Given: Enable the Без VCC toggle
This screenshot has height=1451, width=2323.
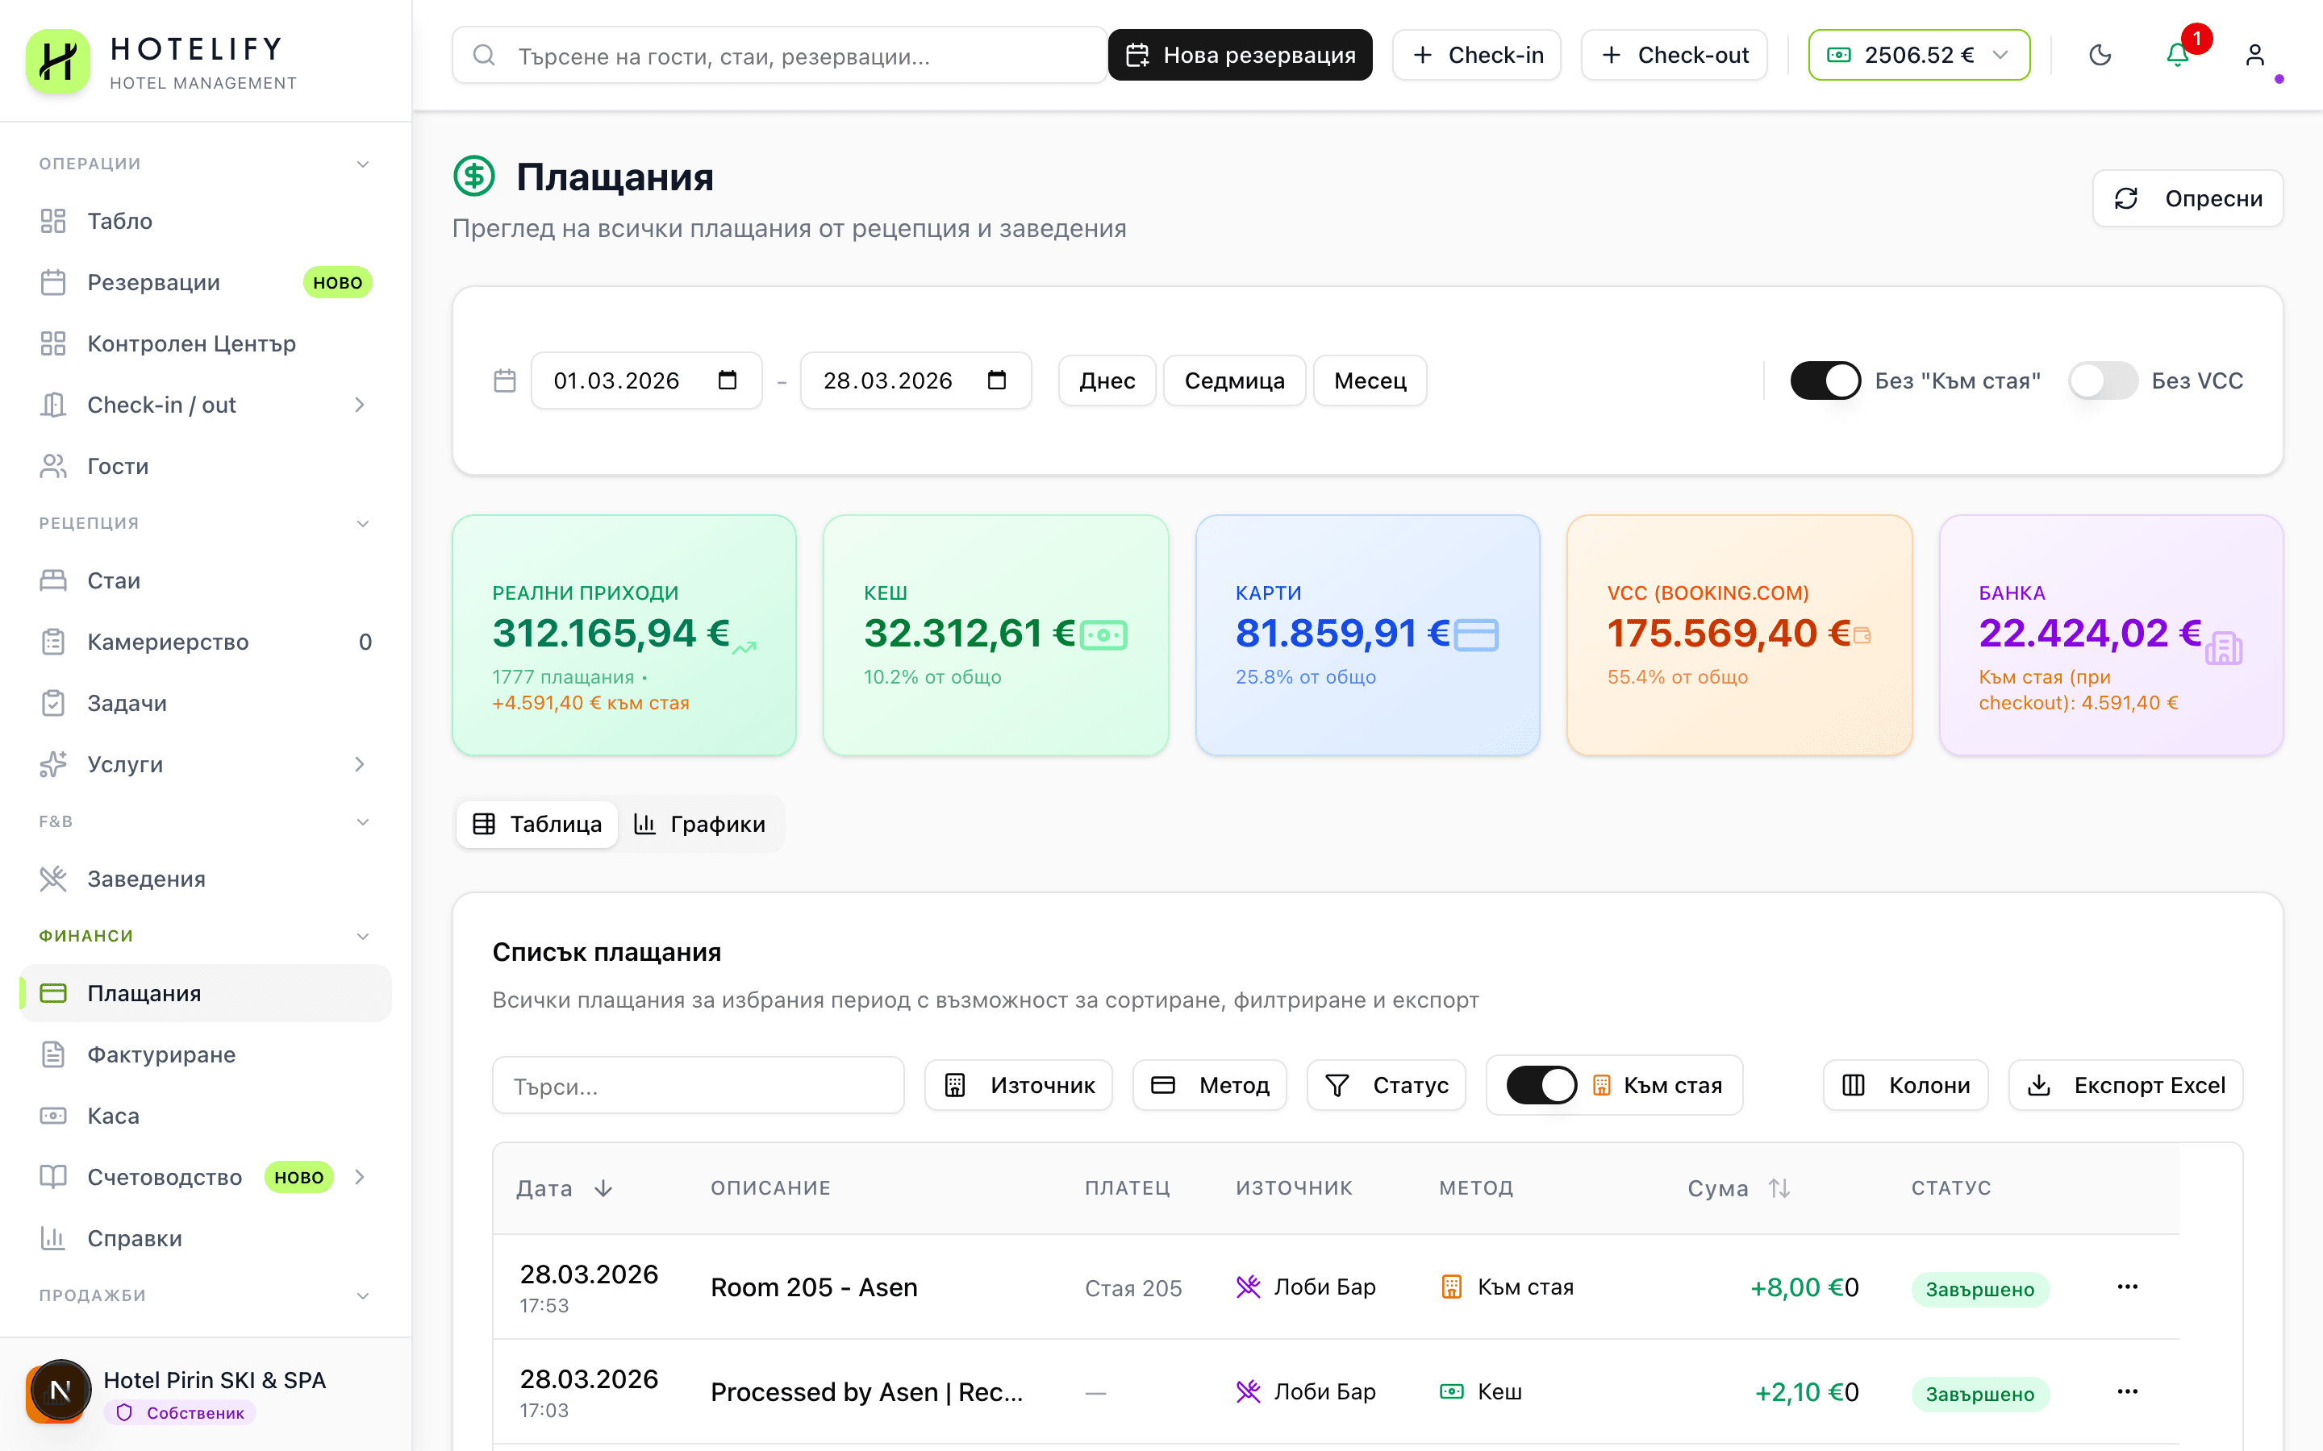Looking at the screenshot, I should tap(2102, 380).
